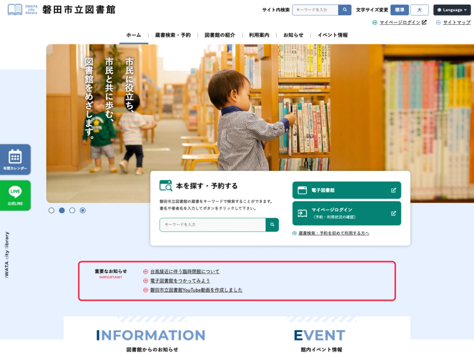The width and height of the screenshot is (474, 355).
Task: Go to the ホーム menu item
Action: [x=134, y=35]
